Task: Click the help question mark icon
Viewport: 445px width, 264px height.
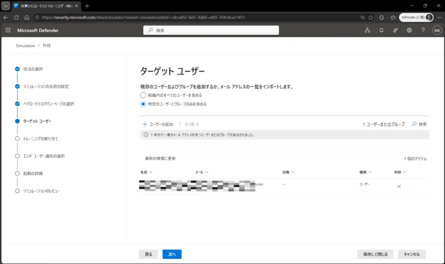Action: click(x=423, y=30)
